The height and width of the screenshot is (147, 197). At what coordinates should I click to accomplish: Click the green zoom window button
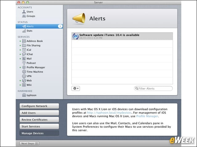click(28, 2)
